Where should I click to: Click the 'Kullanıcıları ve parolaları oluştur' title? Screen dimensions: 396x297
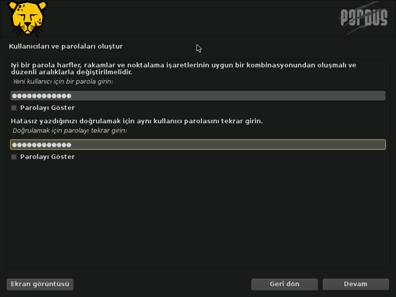pyautogui.click(x=65, y=46)
